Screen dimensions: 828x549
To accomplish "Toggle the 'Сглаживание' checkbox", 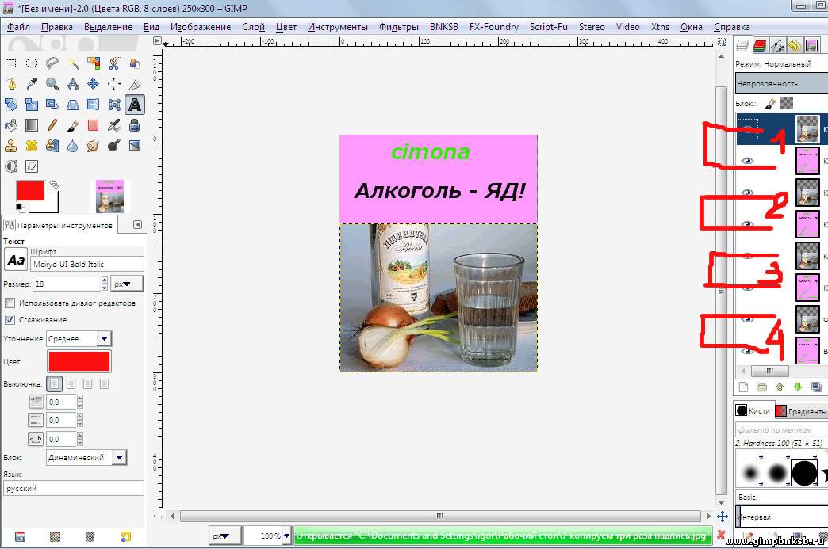I will (x=10, y=319).
